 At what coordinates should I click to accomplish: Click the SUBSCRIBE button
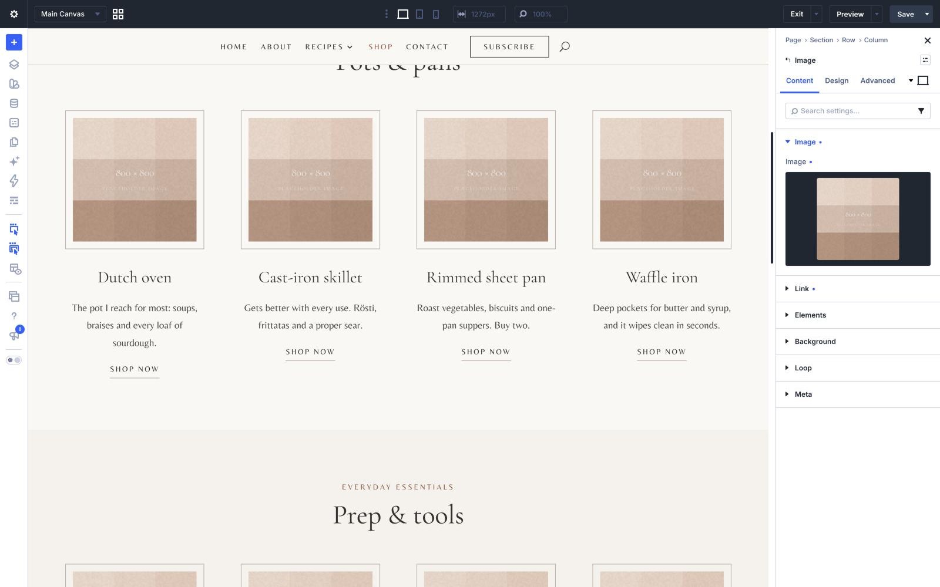[509, 46]
